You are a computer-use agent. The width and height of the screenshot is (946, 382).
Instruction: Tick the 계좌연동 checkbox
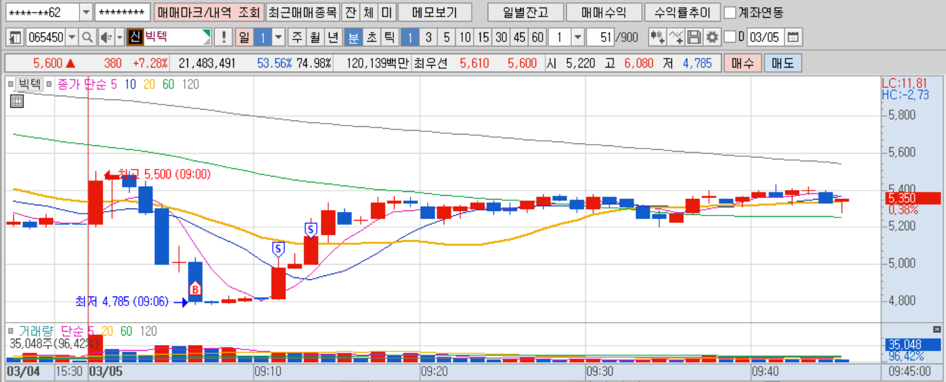[731, 12]
